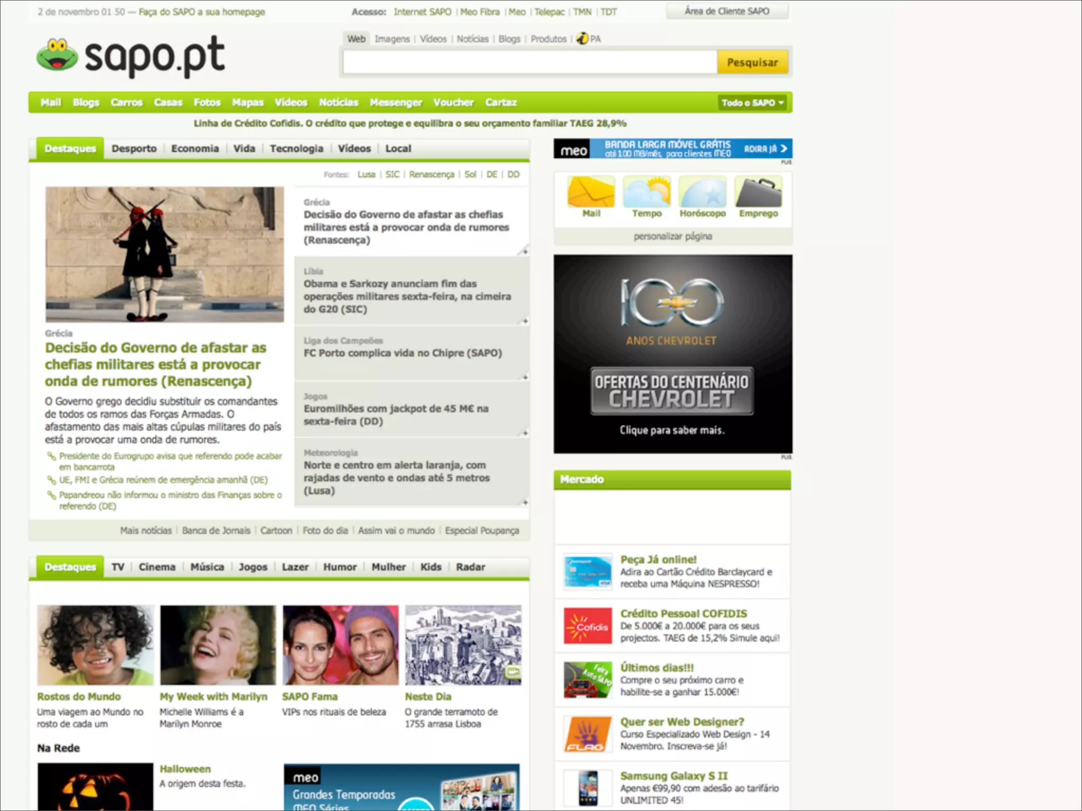Open the Emprego briefcase icon

[758, 193]
